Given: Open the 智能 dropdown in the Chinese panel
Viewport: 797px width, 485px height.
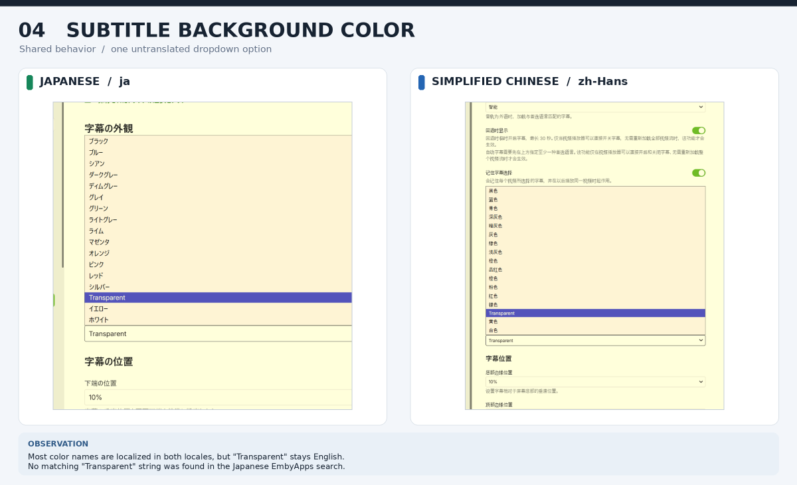Looking at the screenshot, I should point(595,107).
